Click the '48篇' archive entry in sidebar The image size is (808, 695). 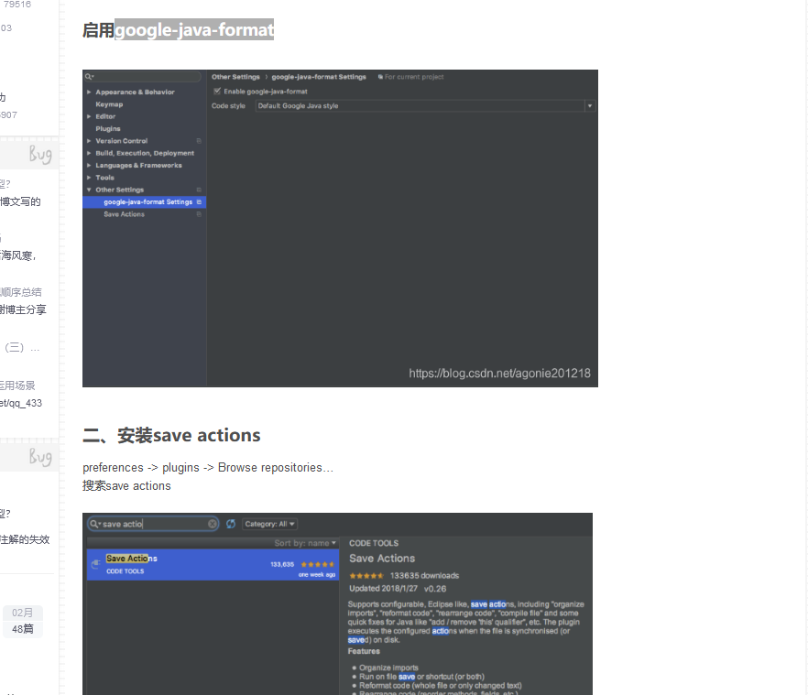23,629
